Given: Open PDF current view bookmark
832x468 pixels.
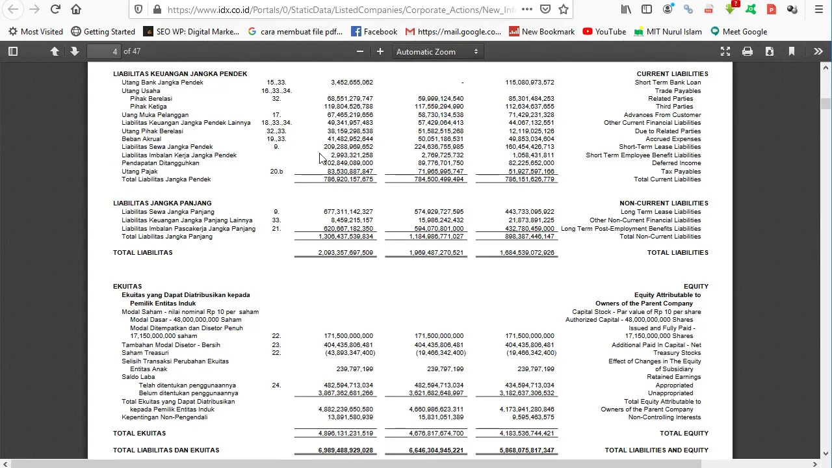Looking at the screenshot, I should coord(792,51).
